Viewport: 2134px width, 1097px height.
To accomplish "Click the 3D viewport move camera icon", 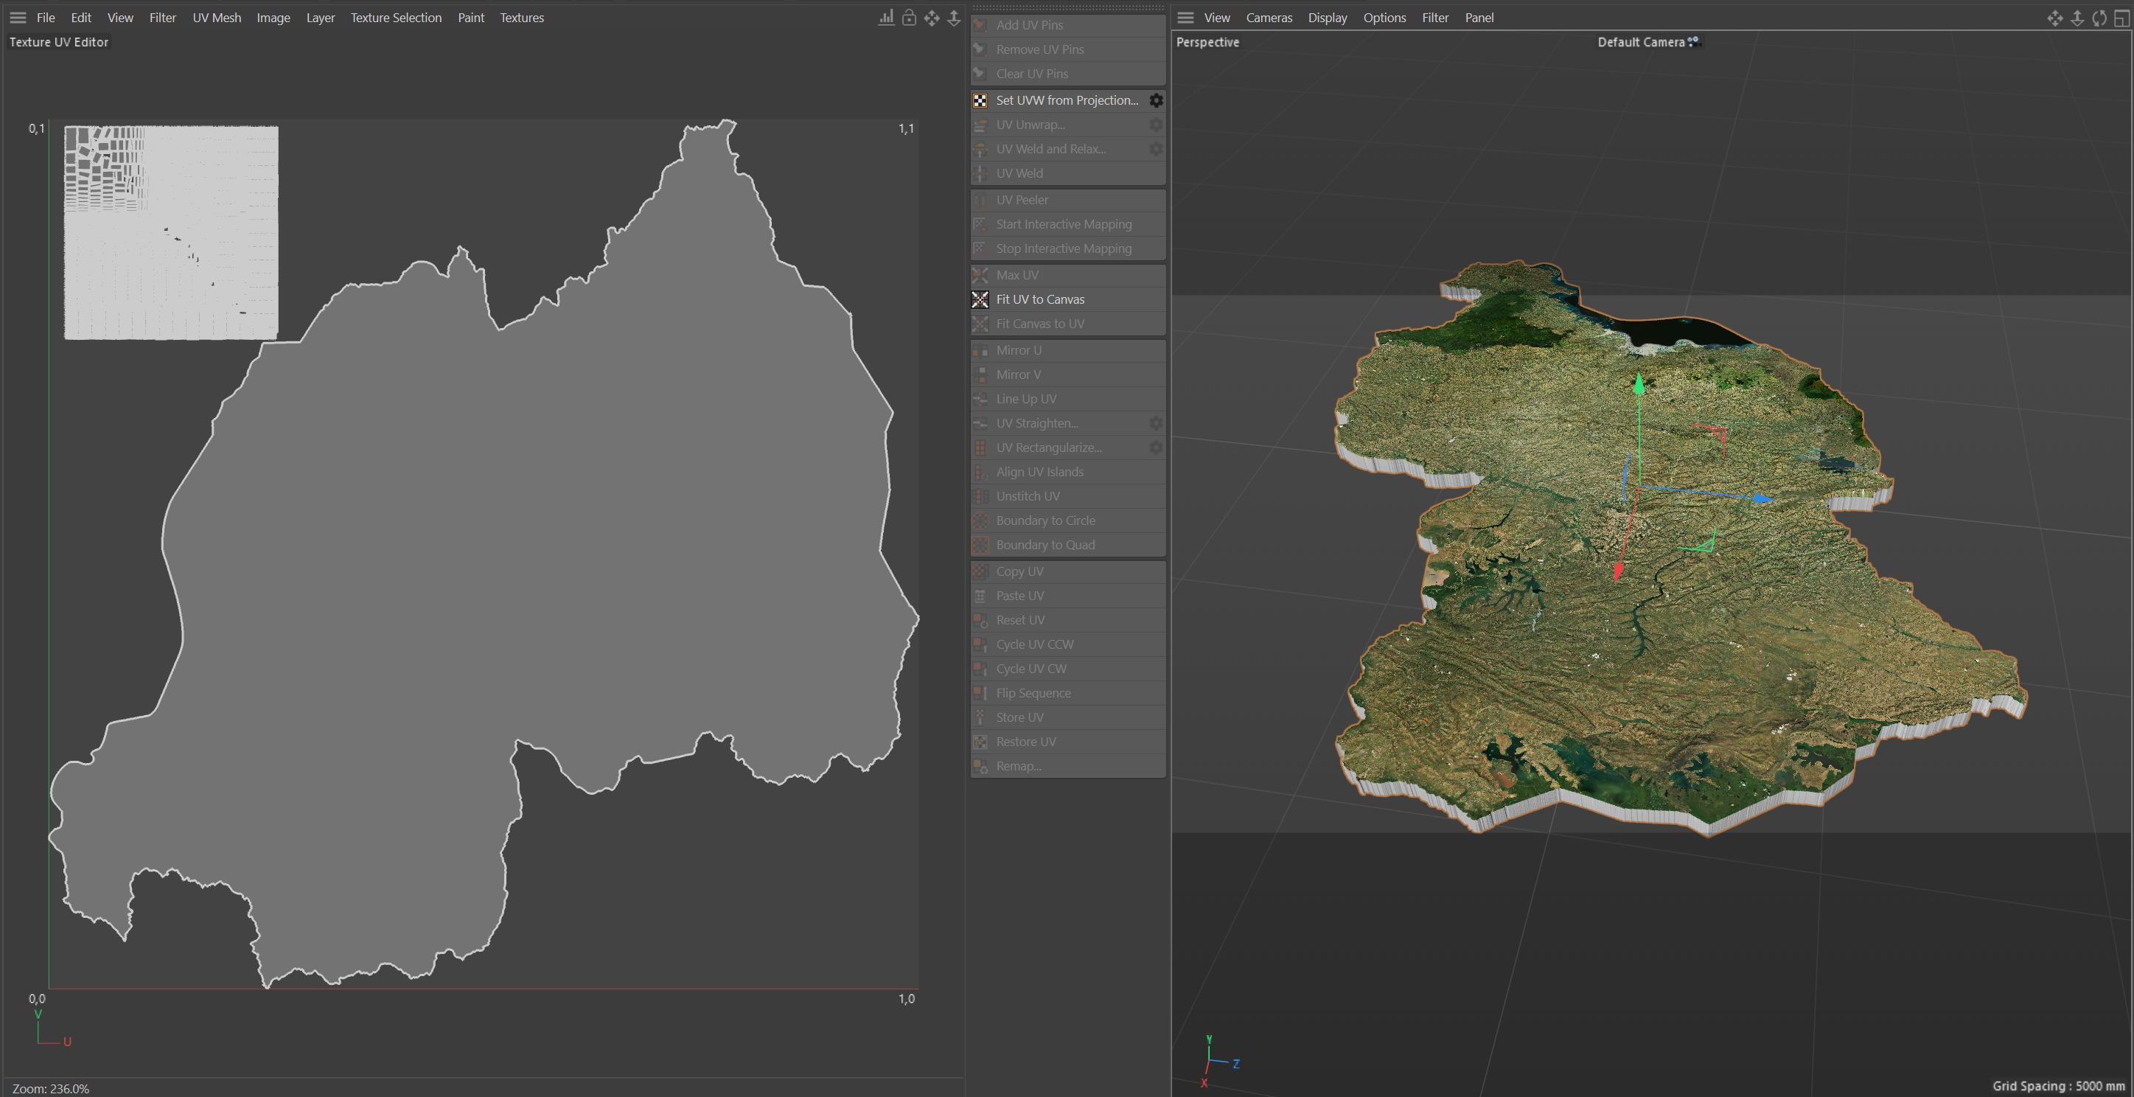I will coord(2054,18).
